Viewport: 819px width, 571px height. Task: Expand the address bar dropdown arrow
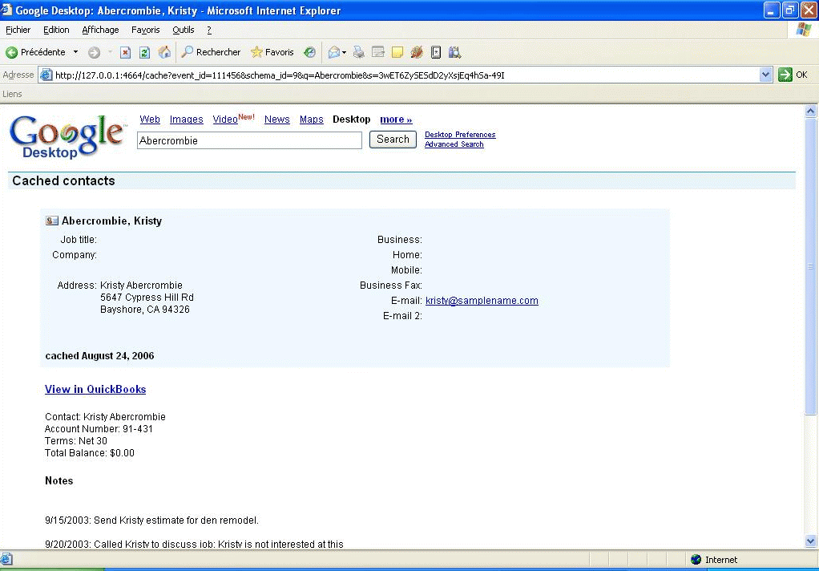[765, 75]
